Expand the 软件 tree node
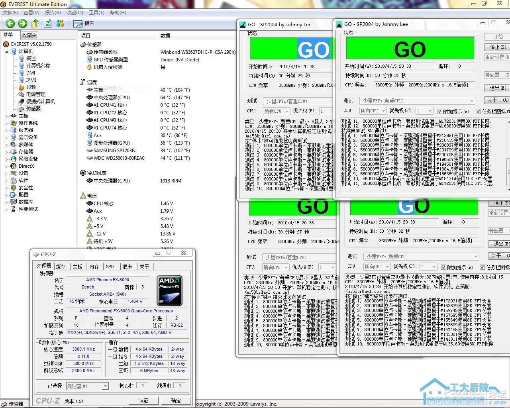510x408 pixels. [7, 180]
